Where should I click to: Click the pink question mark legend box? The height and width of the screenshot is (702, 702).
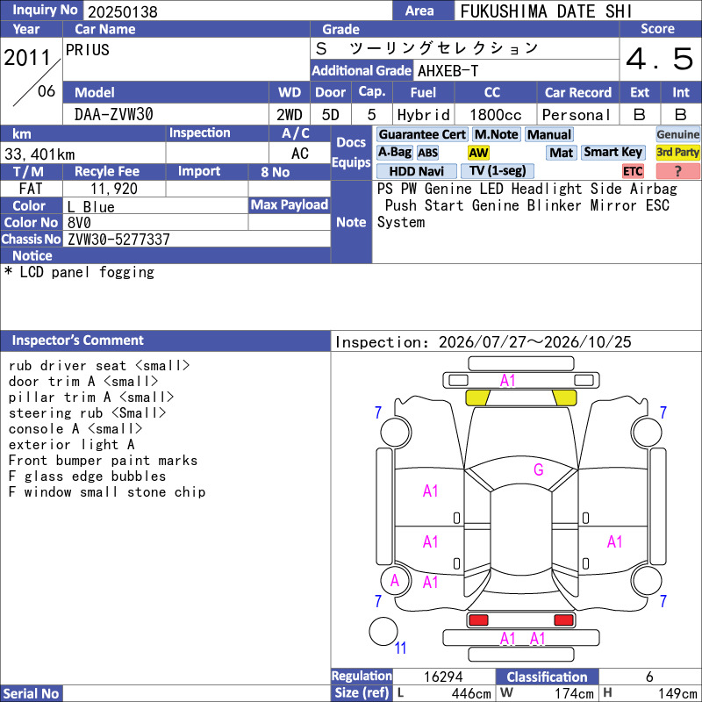pyautogui.click(x=677, y=171)
